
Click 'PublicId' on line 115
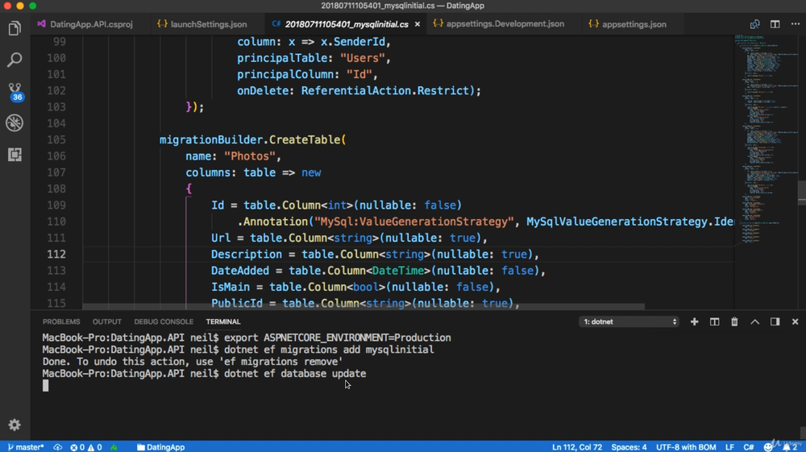pyautogui.click(x=237, y=303)
